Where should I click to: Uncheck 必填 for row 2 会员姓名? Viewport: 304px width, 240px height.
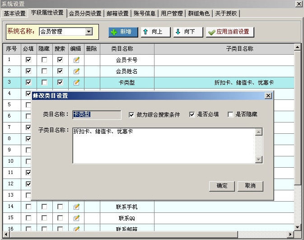click(28, 71)
